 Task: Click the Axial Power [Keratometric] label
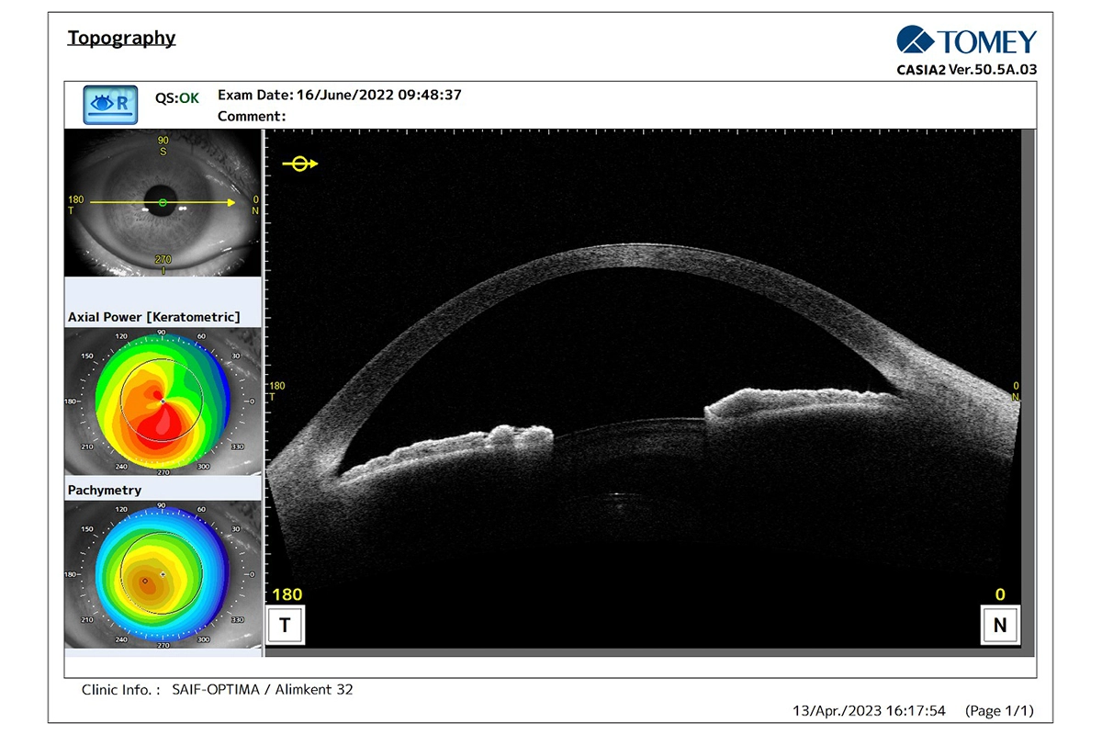pyautogui.click(x=154, y=317)
